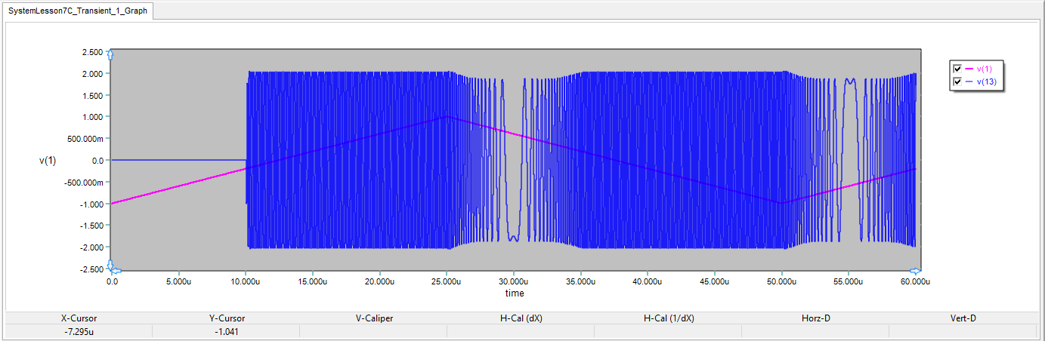Click the v(13) label in the legend

tap(987, 81)
